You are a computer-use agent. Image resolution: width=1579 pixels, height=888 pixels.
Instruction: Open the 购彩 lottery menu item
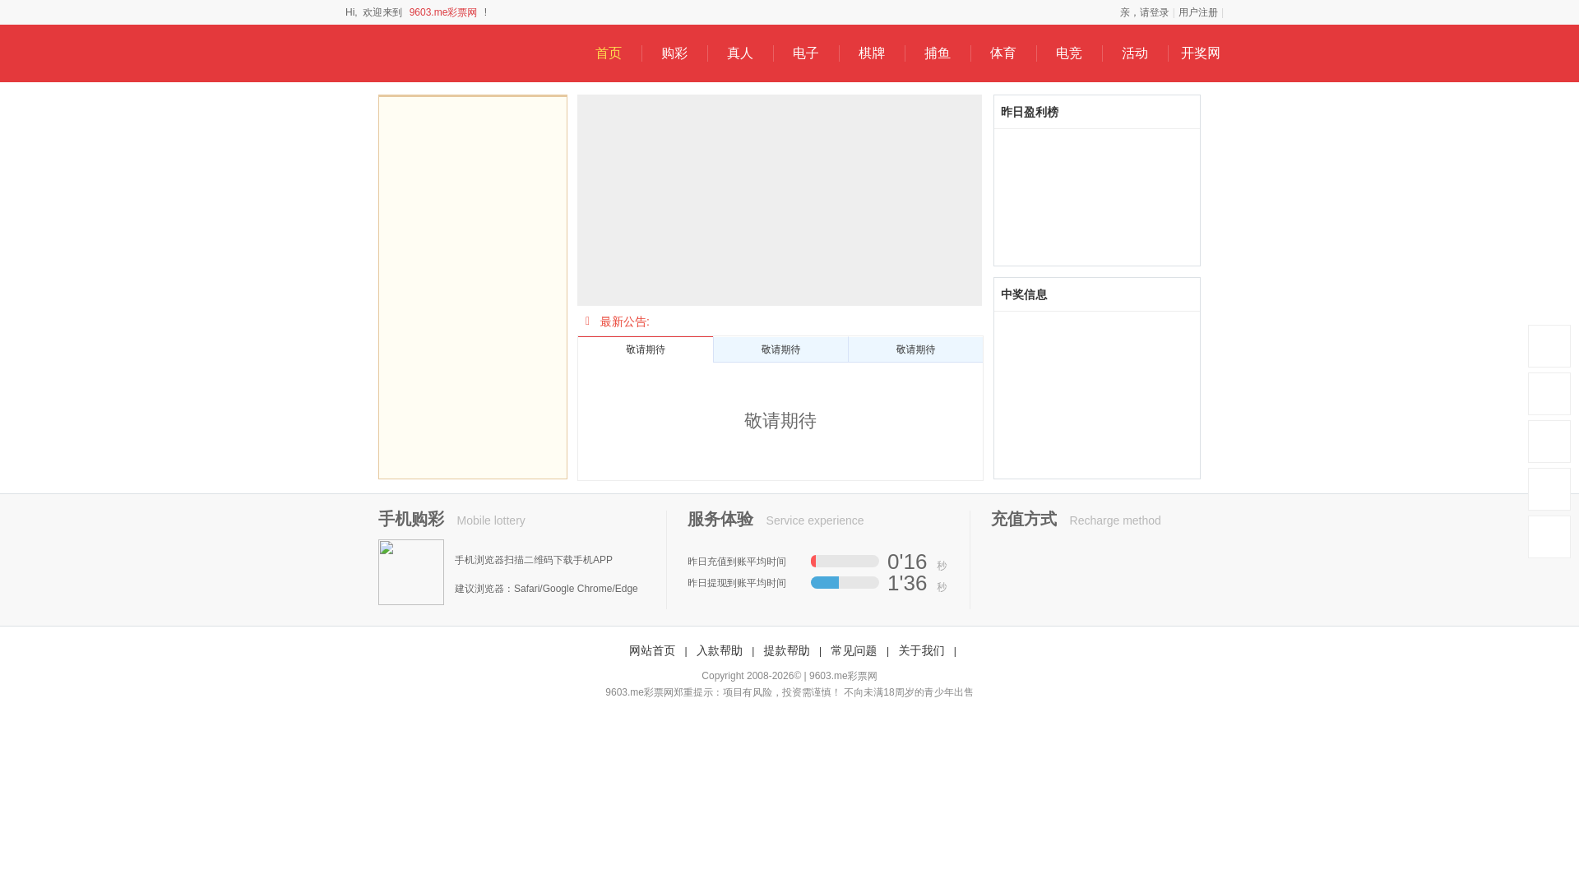[674, 53]
